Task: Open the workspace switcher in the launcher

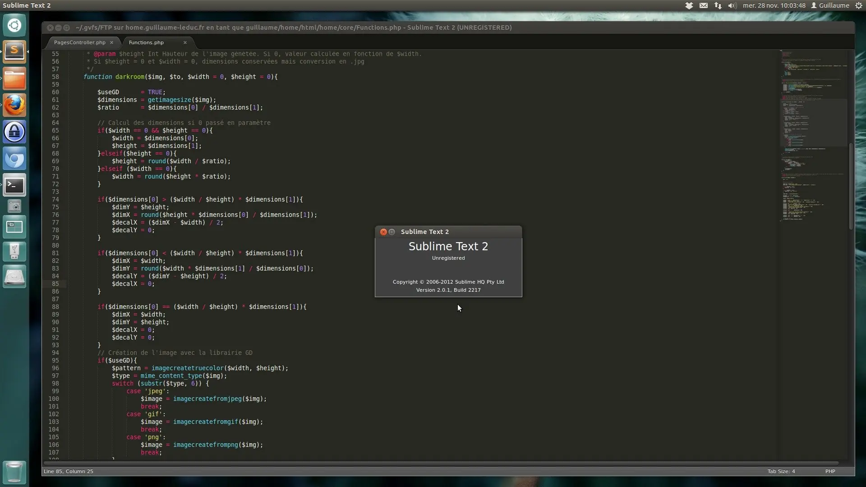Action: tap(14, 227)
